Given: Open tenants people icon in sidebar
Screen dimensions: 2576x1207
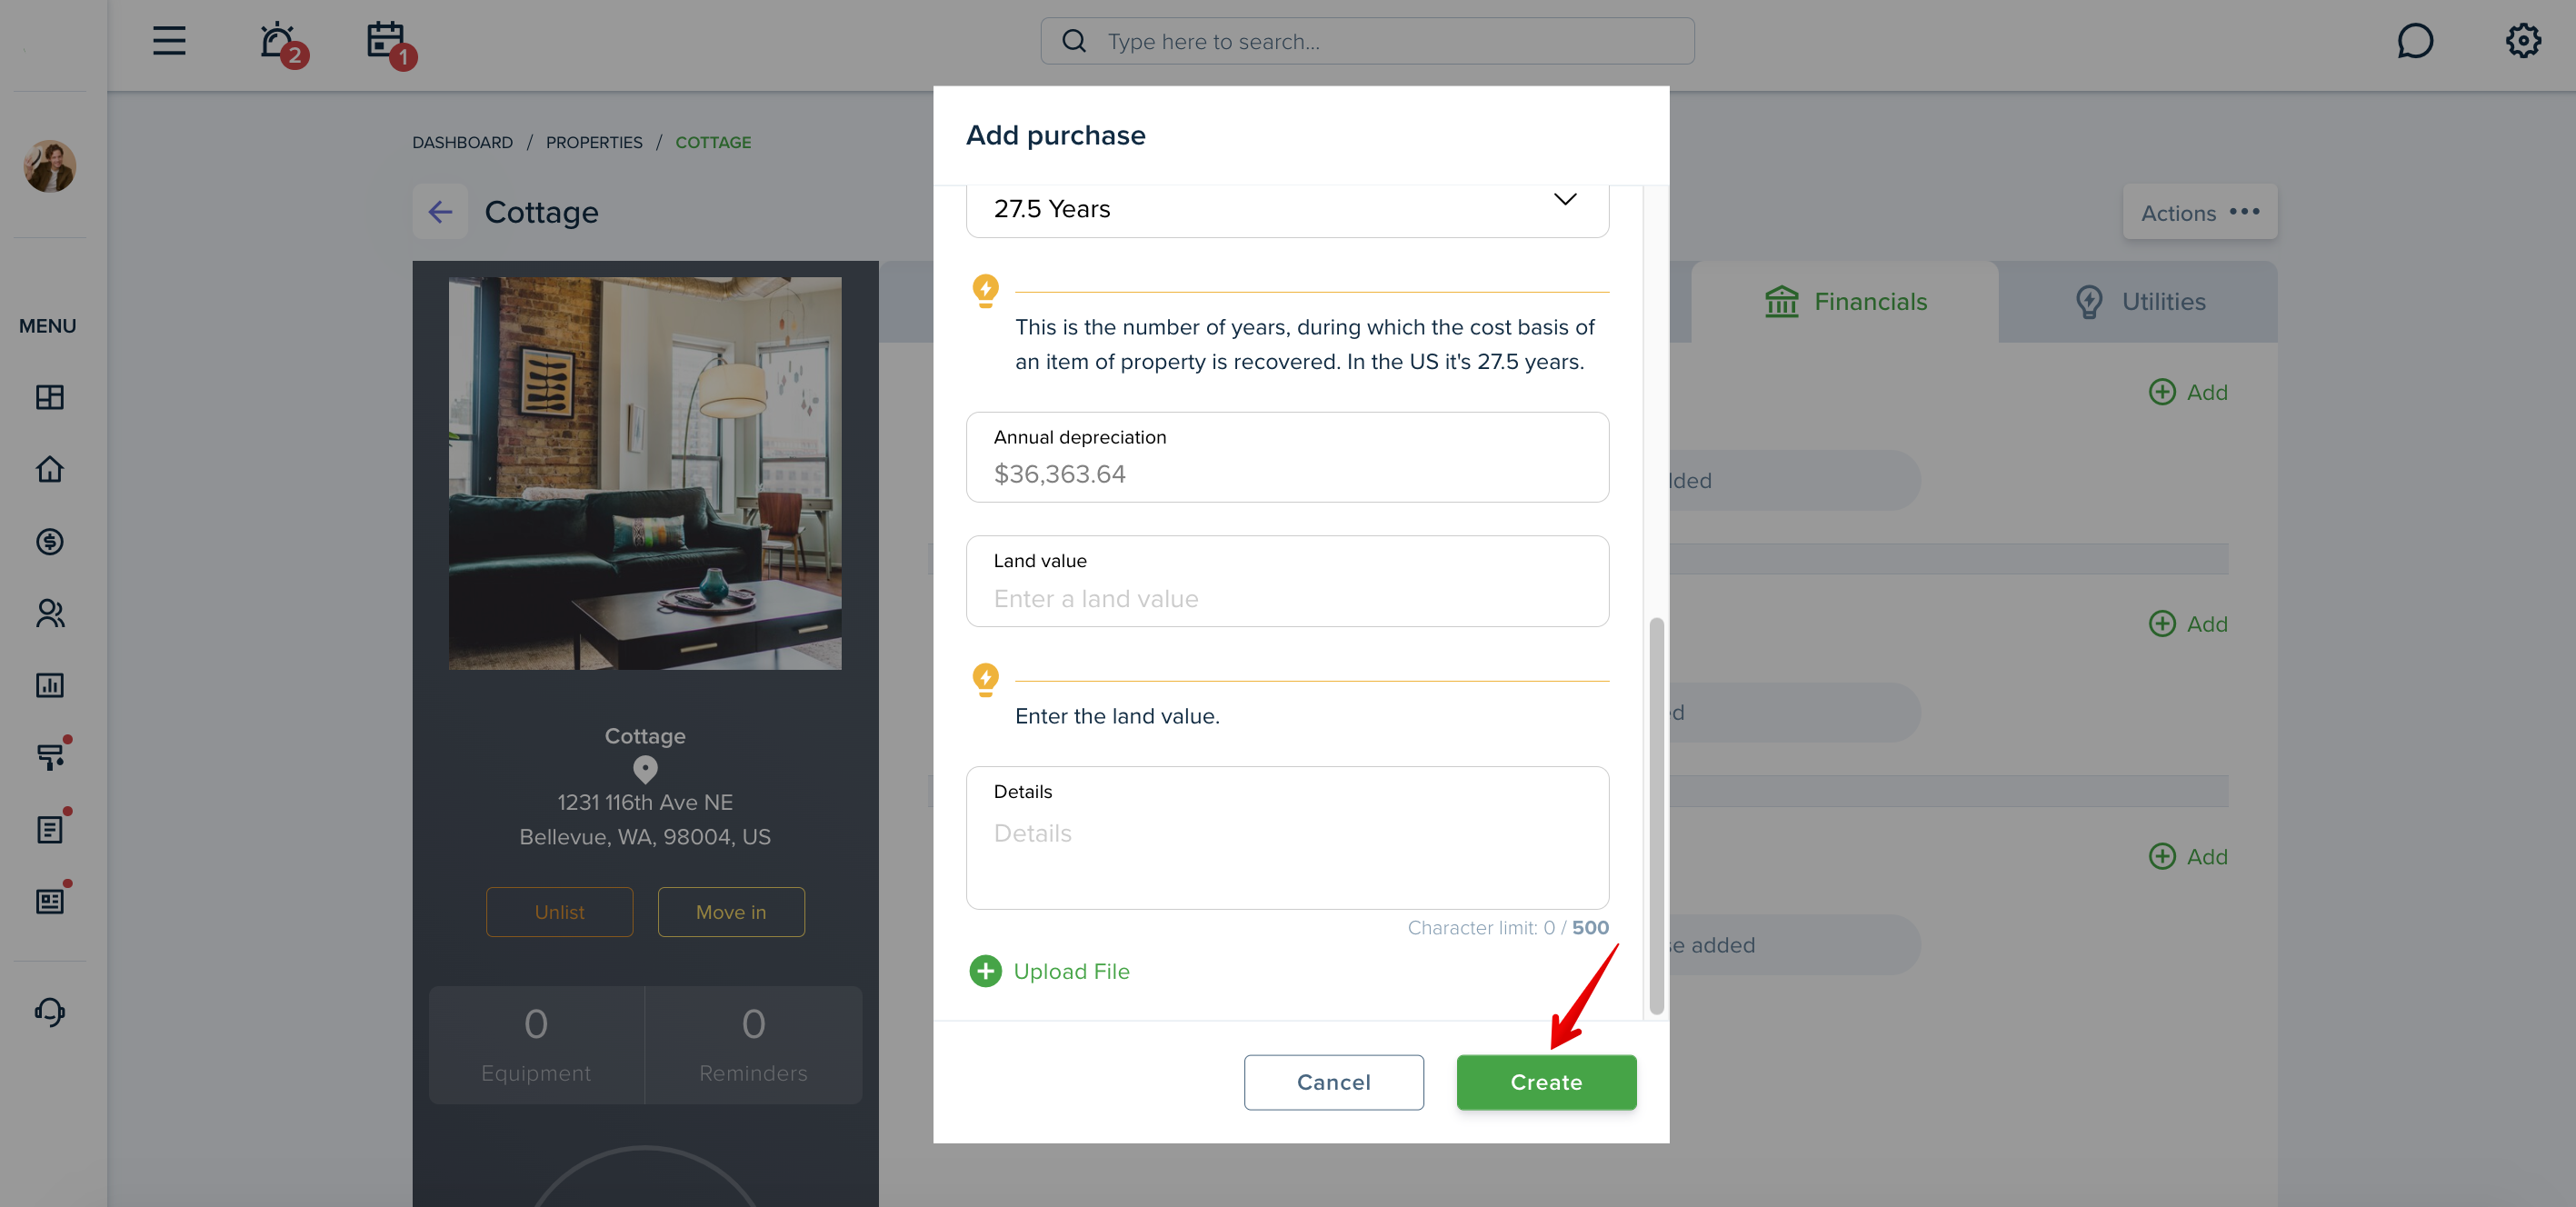Looking at the screenshot, I should [x=50, y=613].
